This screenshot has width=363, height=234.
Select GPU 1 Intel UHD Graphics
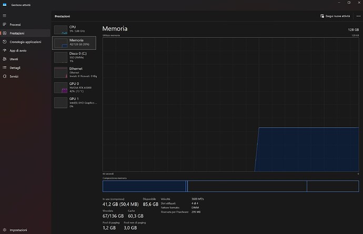click(61, 101)
